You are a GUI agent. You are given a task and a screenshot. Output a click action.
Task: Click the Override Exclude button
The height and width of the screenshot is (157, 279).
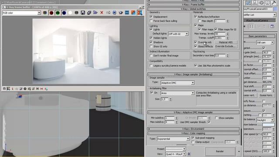pyautogui.click(x=226, y=46)
